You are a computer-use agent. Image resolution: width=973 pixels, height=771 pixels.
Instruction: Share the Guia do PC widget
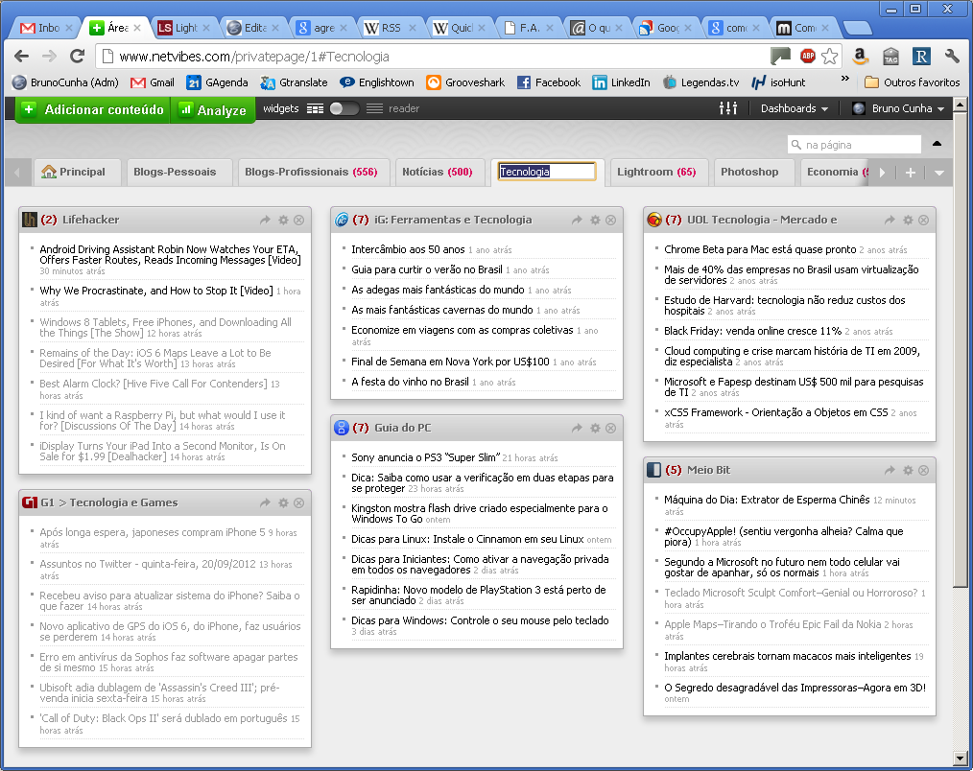(x=577, y=428)
